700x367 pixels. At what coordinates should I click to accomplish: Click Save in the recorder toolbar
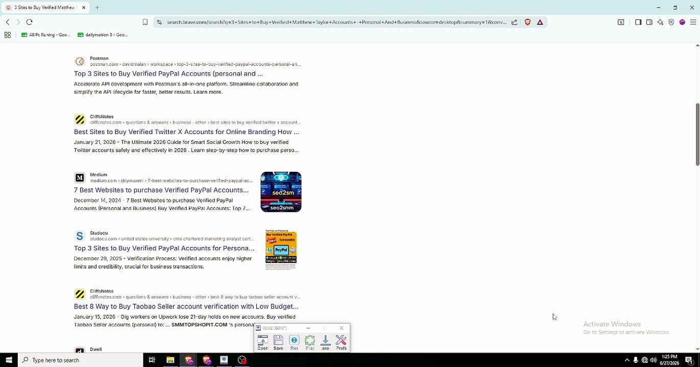click(x=278, y=343)
